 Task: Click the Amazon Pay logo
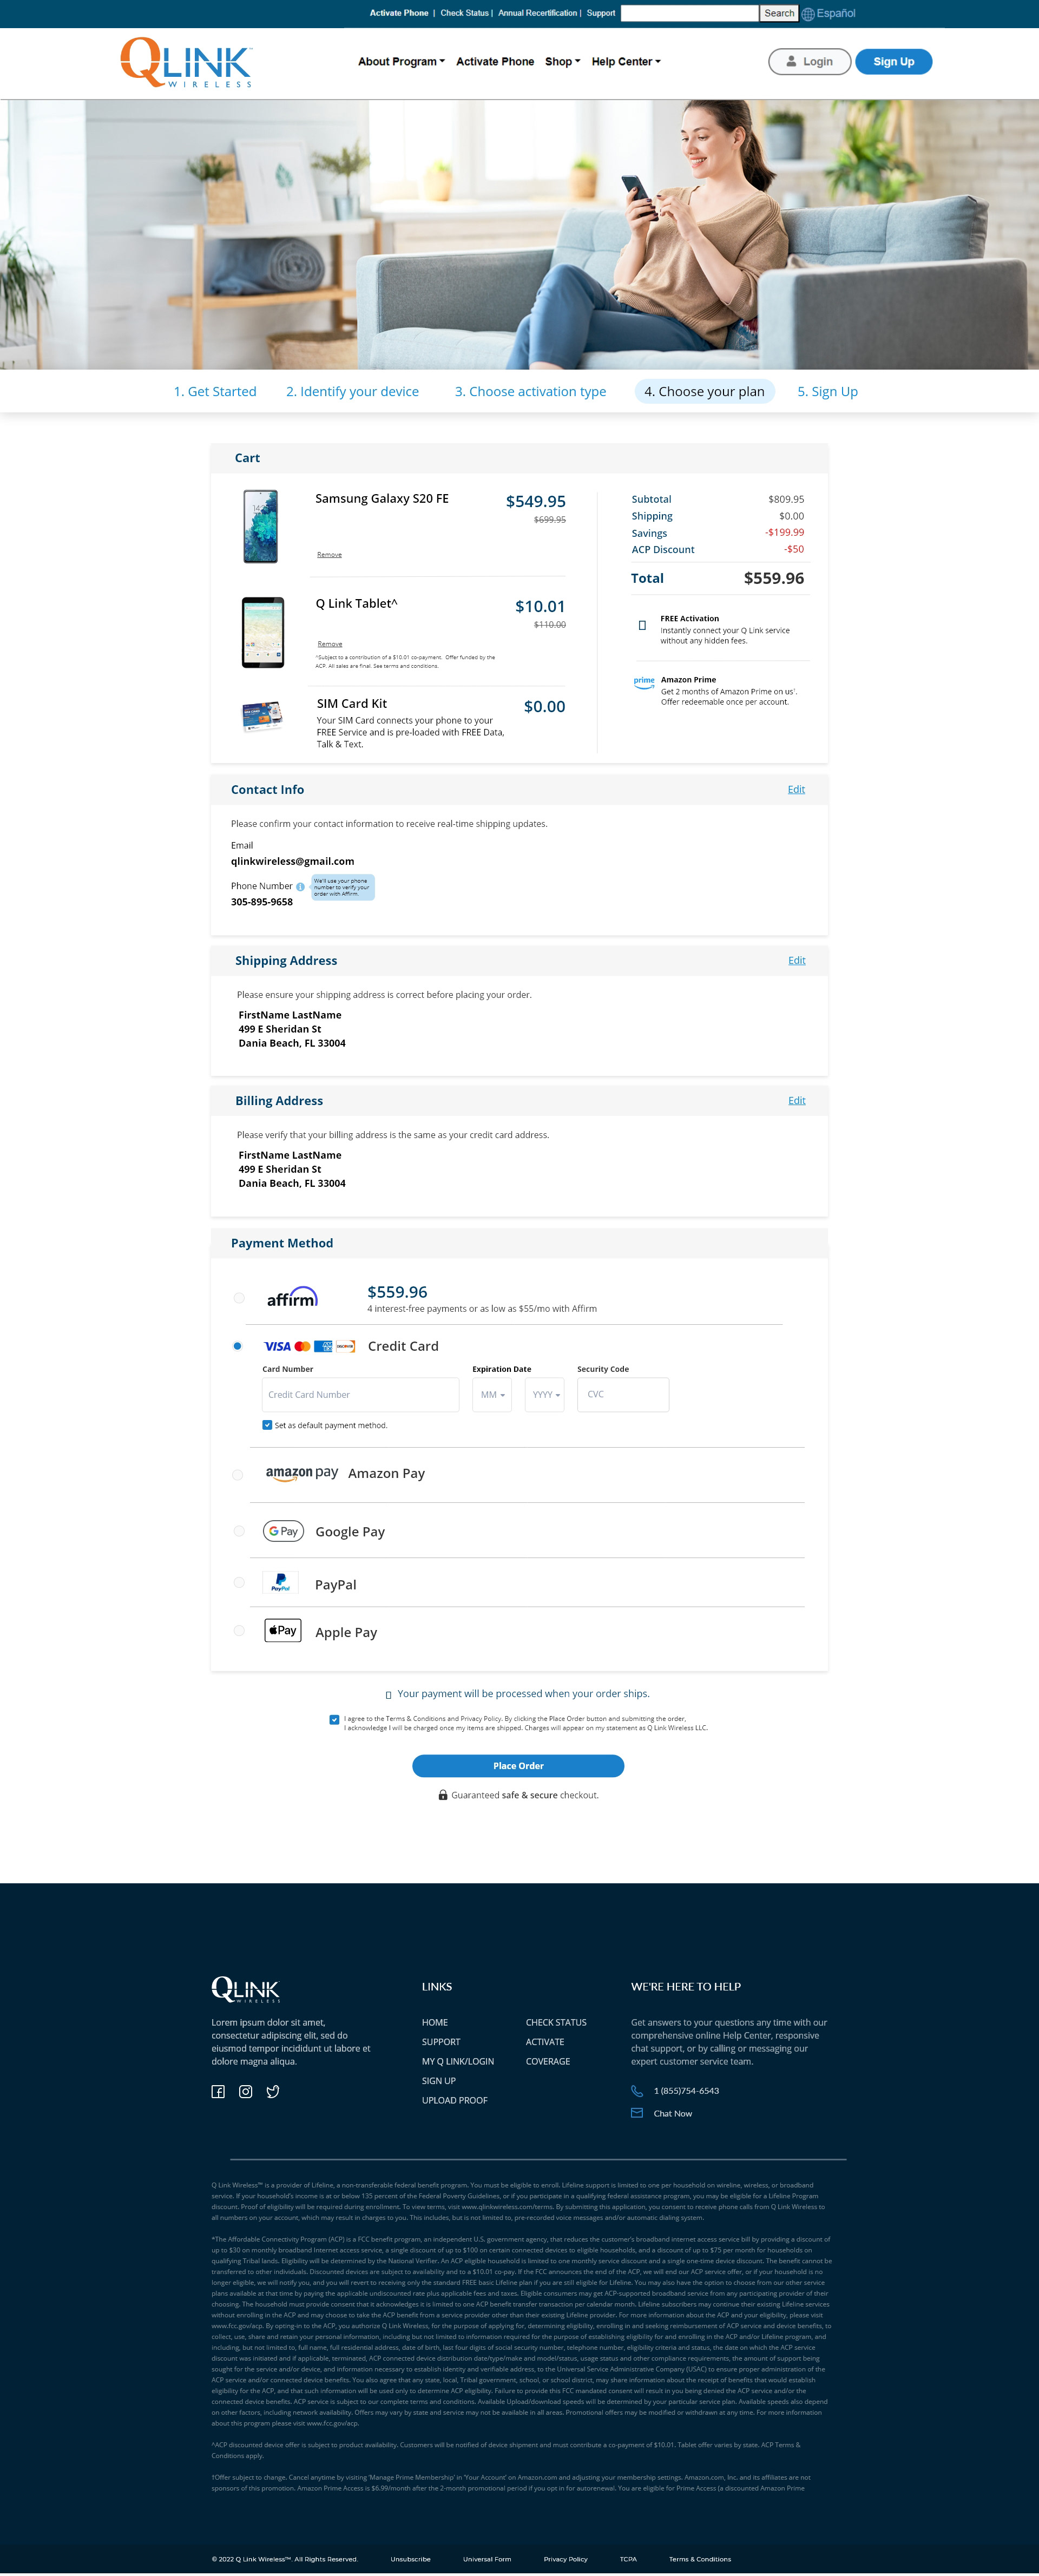click(x=301, y=1473)
